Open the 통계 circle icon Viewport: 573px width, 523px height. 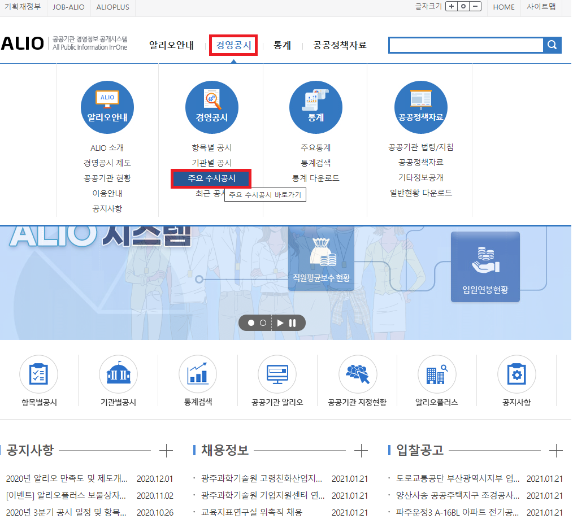click(x=316, y=107)
